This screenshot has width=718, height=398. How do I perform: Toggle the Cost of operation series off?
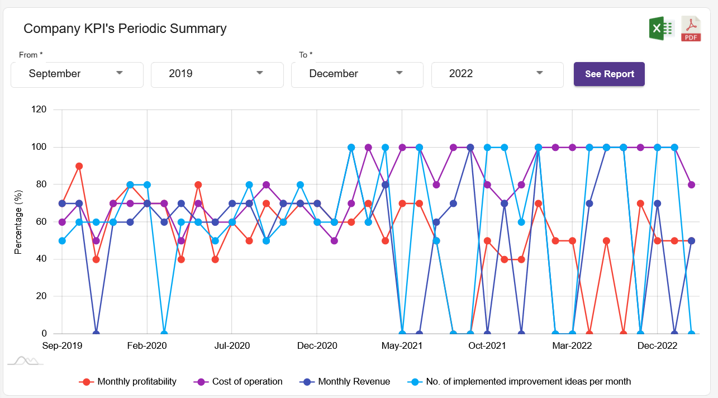pyautogui.click(x=246, y=381)
